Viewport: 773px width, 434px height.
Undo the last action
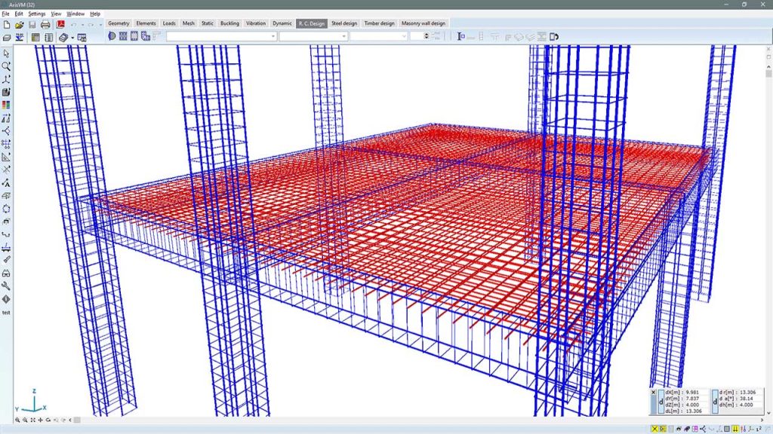[74, 24]
